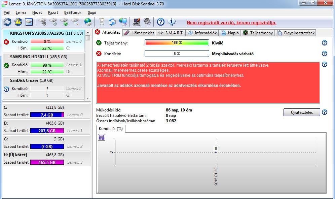Switch to the S.M.A.R.T. tab
The image size is (335, 199).
point(171,33)
